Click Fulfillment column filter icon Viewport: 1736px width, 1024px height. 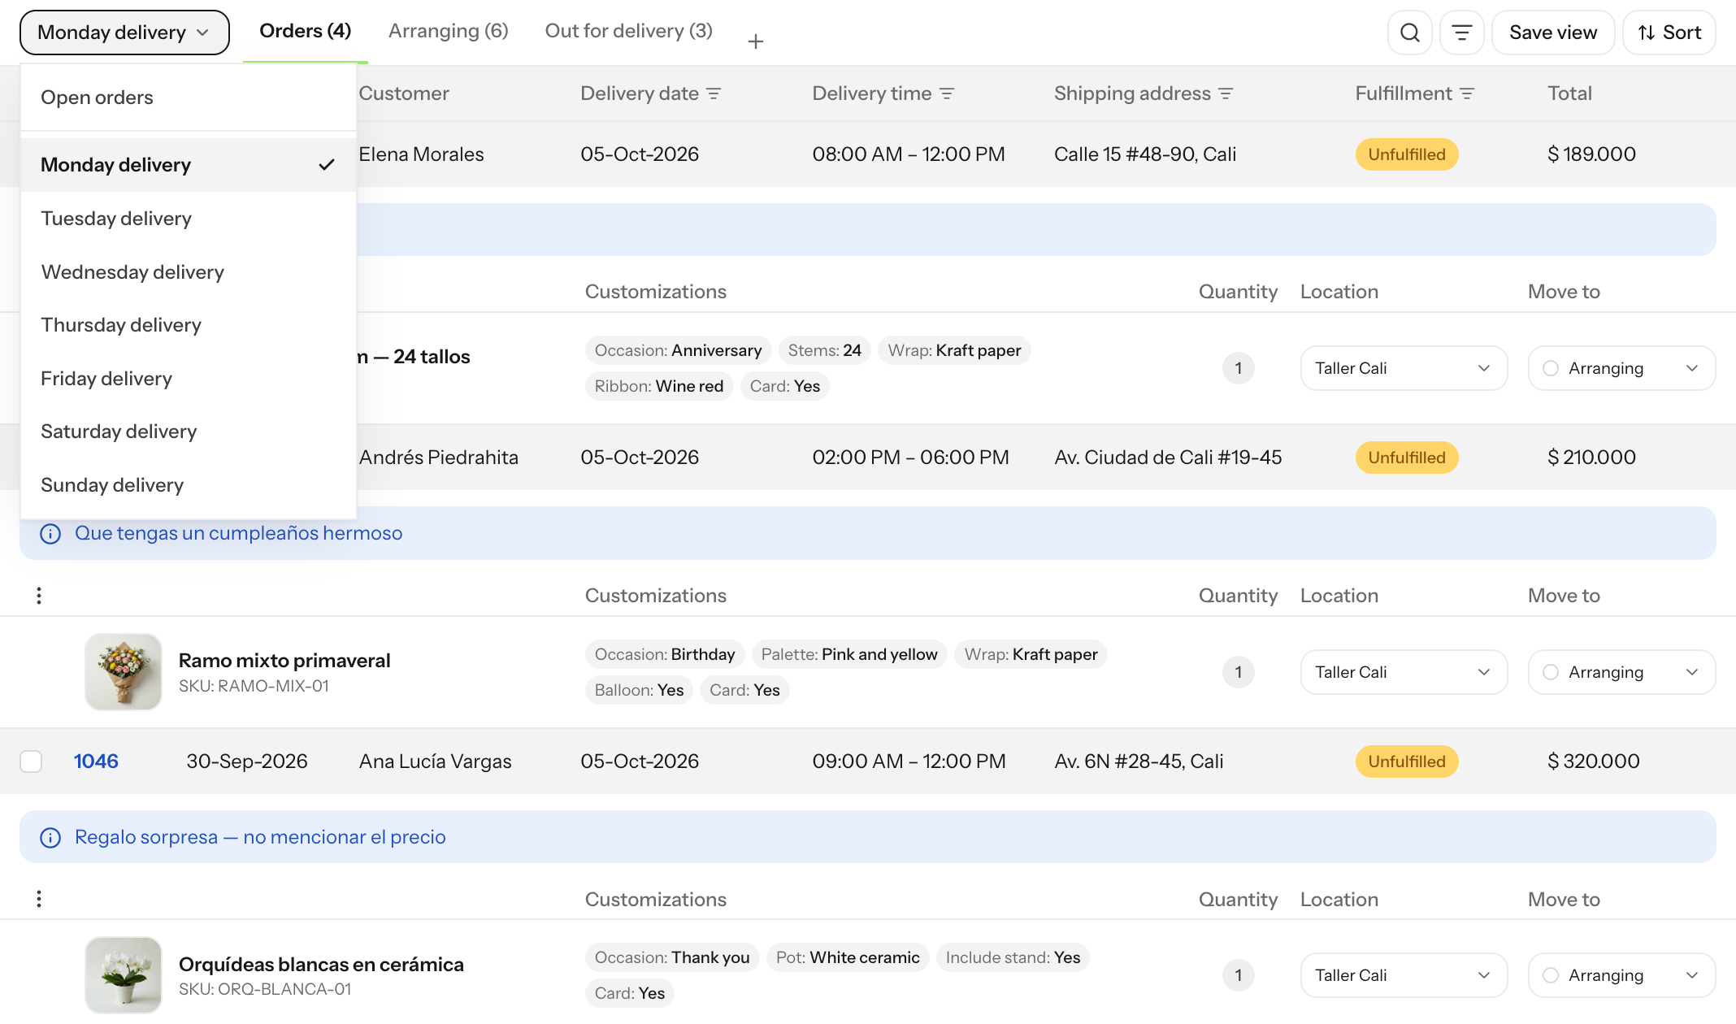pyautogui.click(x=1467, y=94)
